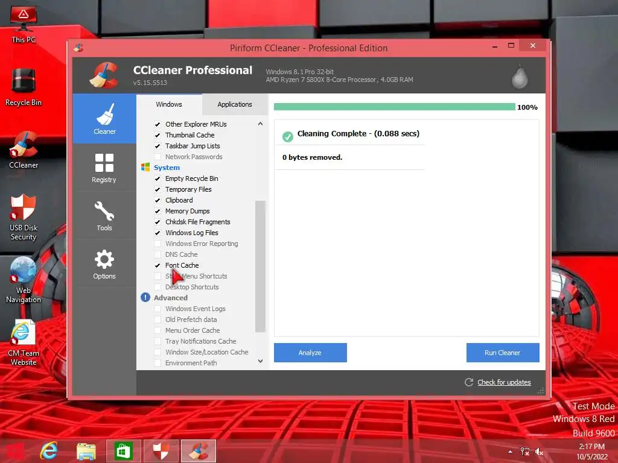
Task: Switch to the Windows tab
Action: pos(169,104)
